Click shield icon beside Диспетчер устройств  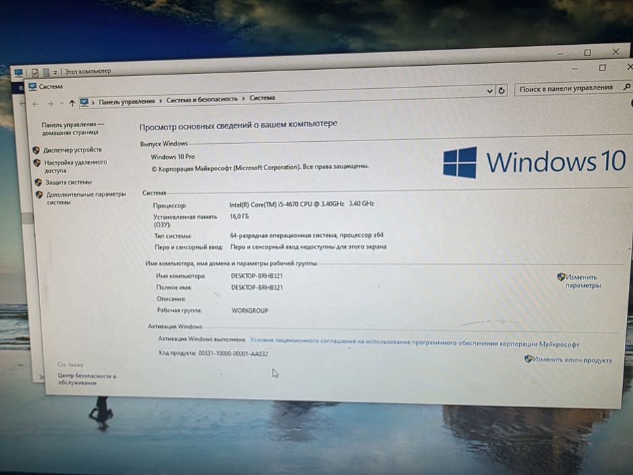(36, 150)
